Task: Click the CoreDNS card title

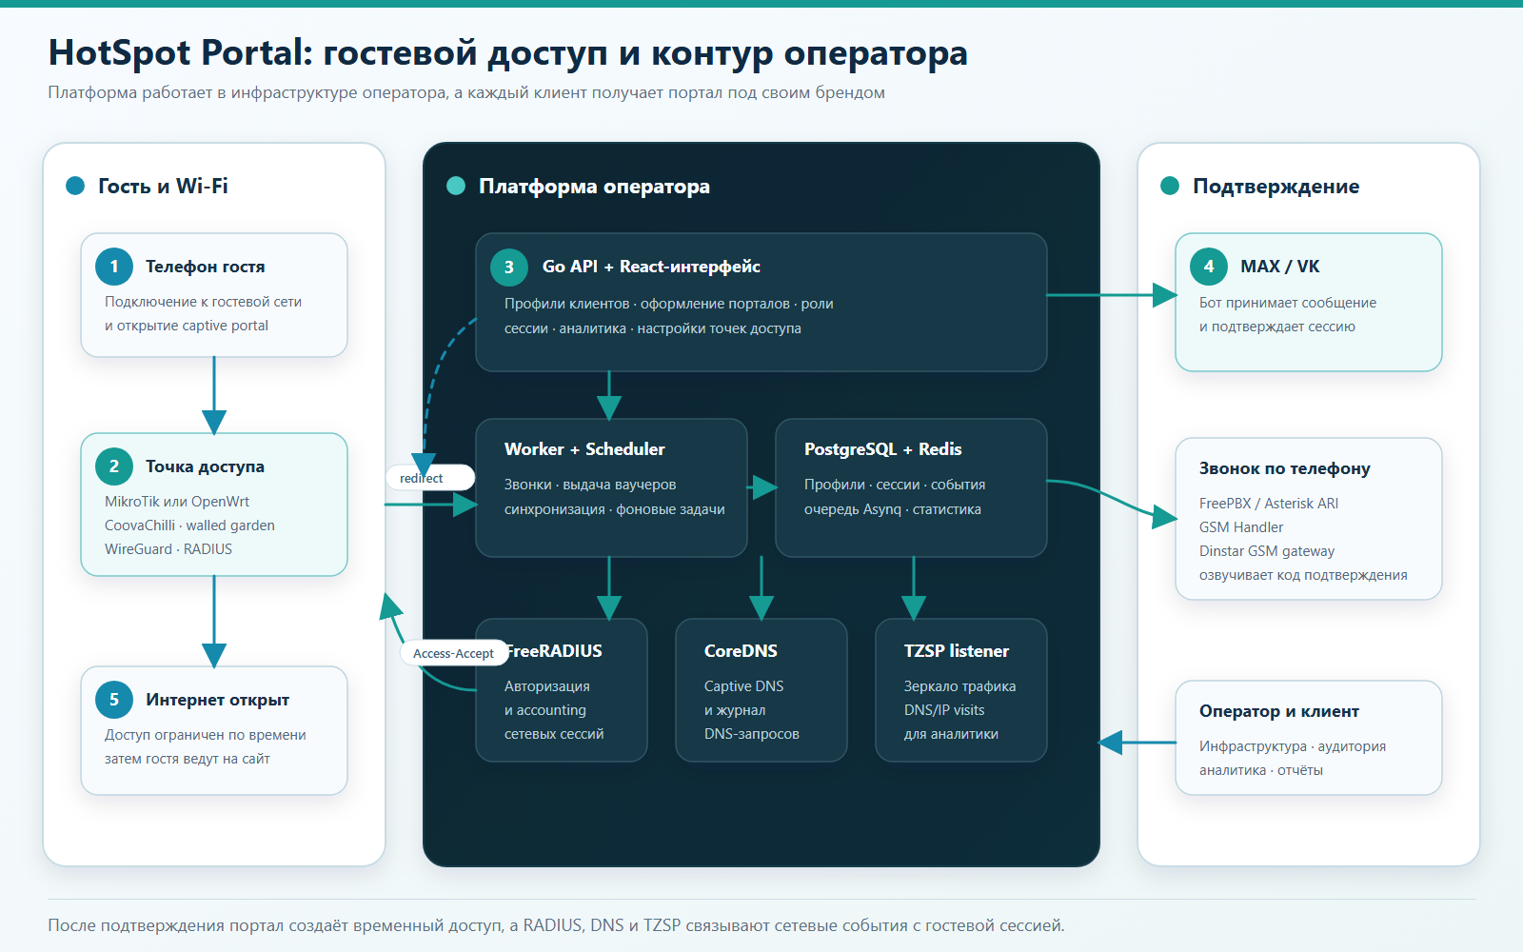Action: tap(741, 651)
